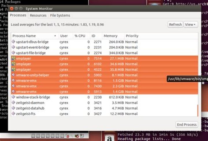Image resolution: width=208 pixels, height=141 pixels.
Task: Click the 34.6 MiB memory value
Action: (117, 64)
